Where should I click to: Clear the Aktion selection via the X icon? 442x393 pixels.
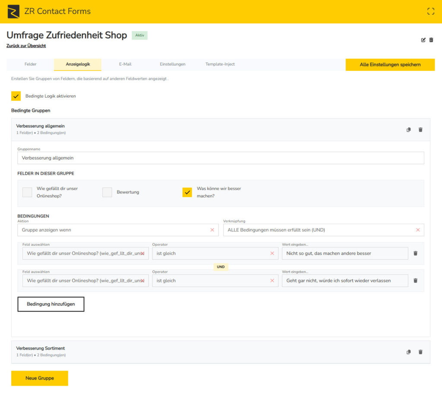(x=212, y=230)
